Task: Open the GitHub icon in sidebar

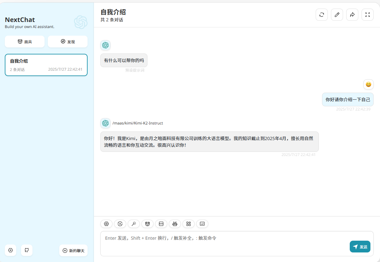Action: (x=27, y=250)
